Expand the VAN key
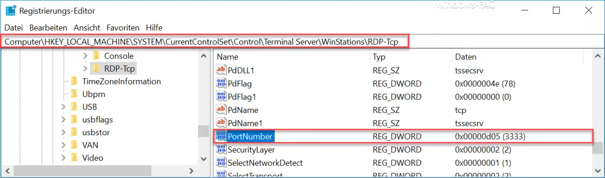 point(63,145)
